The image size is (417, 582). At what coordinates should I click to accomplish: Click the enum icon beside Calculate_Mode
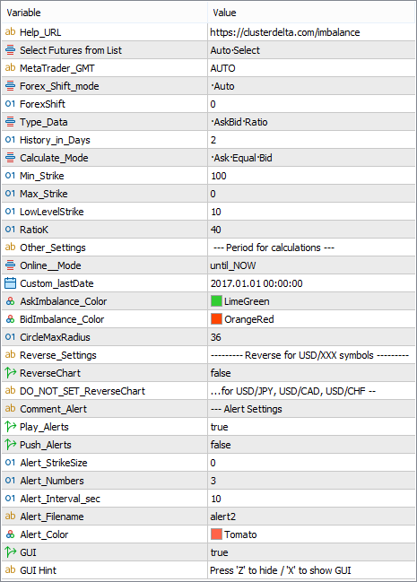tap(10, 158)
